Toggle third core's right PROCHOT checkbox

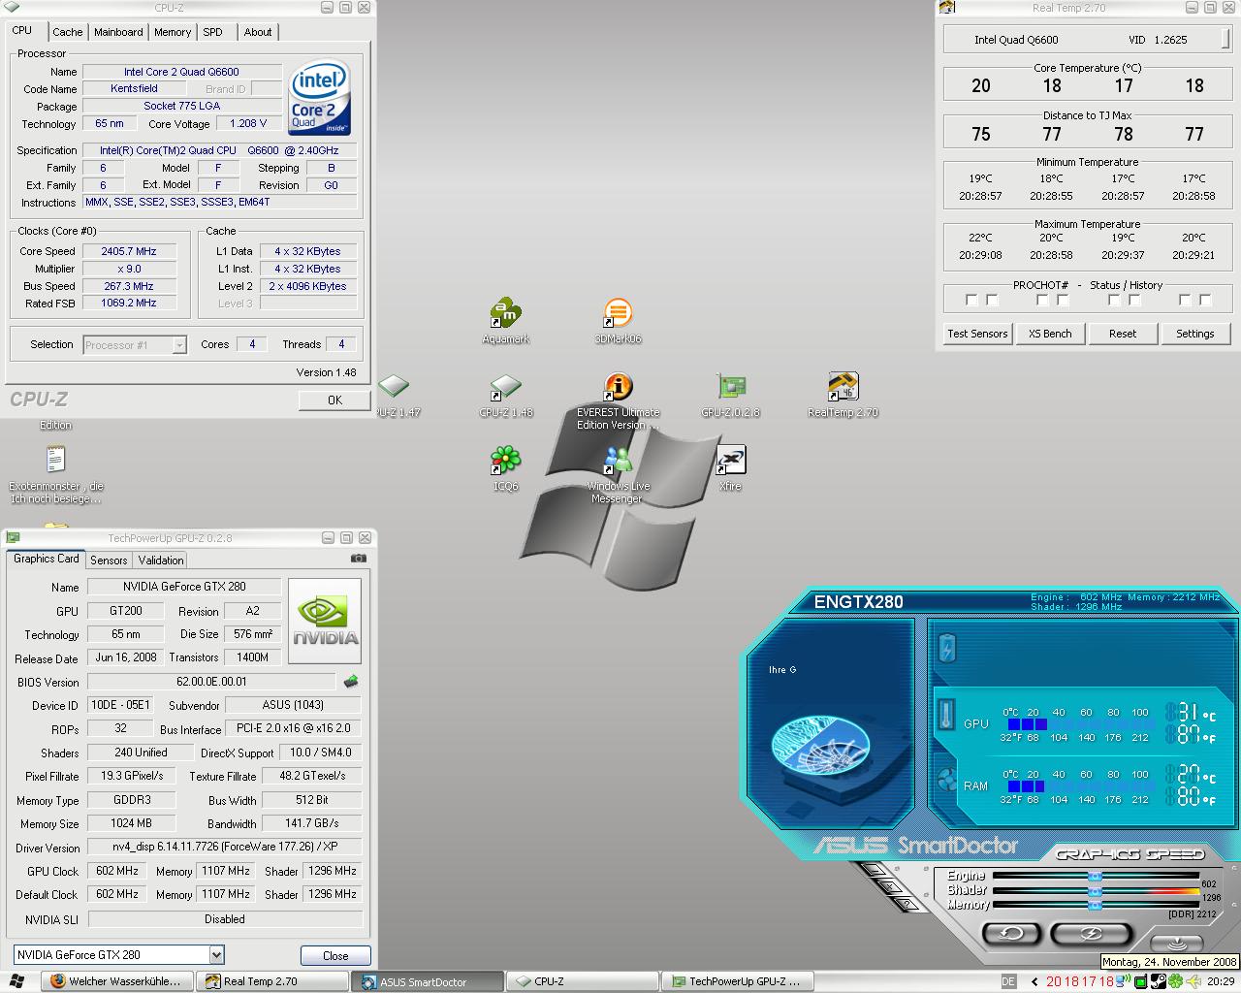1134,301
